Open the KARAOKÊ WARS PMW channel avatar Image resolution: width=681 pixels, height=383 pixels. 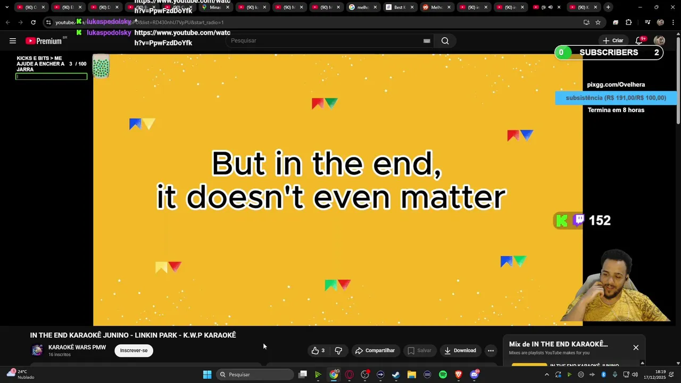(x=37, y=350)
